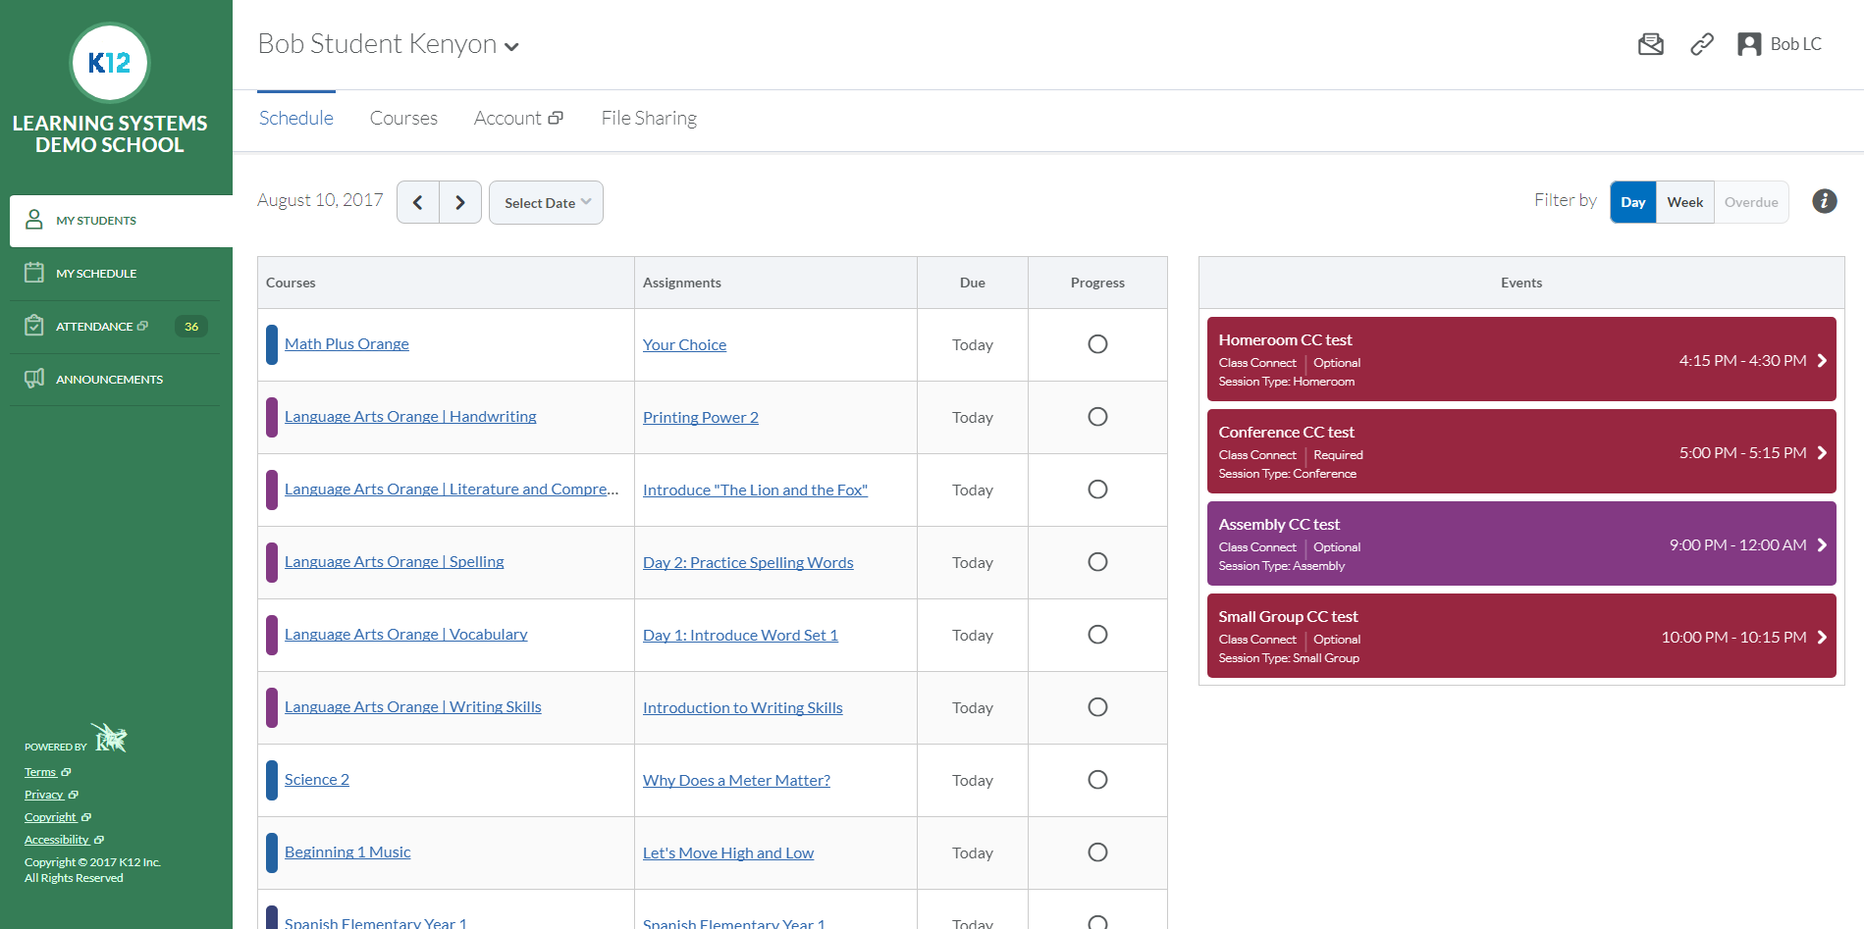Click the external link icon beside Account
1864x929 pixels.
pyautogui.click(x=556, y=118)
